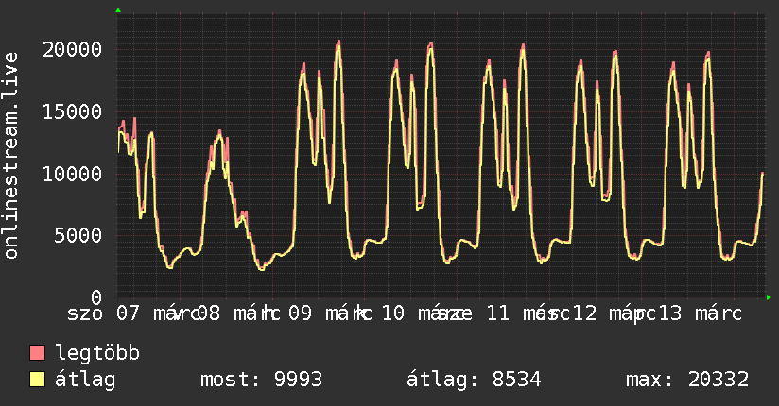Viewport: 779px width, 406px height.
Task: Select the 13 márc date label
Action: tap(700, 313)
